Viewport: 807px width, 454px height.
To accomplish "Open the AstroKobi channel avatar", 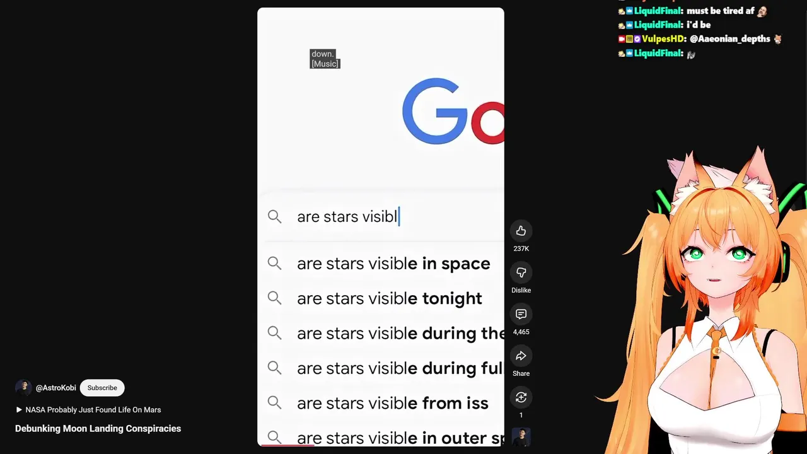I will 23,388.
